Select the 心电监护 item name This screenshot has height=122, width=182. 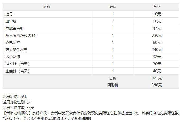13,43
